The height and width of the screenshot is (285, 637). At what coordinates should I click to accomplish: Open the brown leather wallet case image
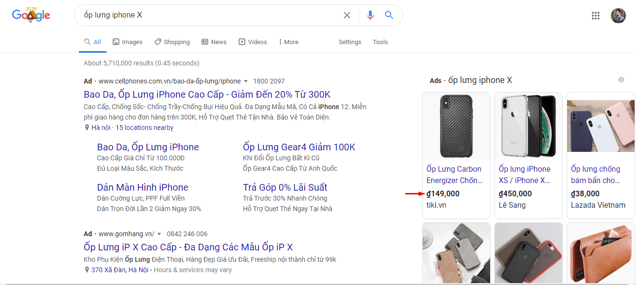point(600,253)
